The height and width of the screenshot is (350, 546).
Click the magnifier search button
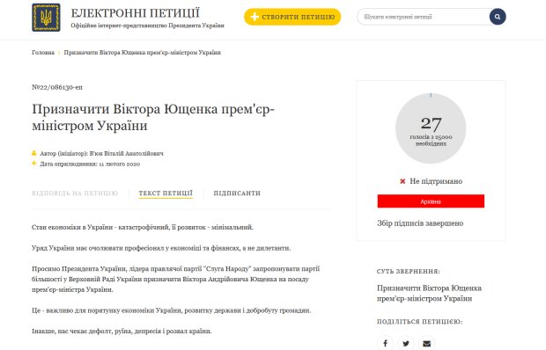(x=498, y=17)
